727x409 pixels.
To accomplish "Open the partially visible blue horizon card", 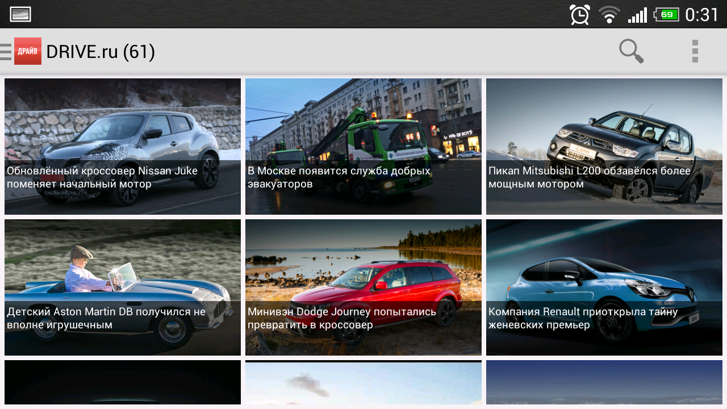I will tap(604, 382).
